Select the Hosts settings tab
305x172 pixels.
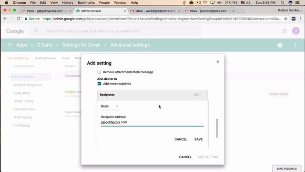click(65, 58)
